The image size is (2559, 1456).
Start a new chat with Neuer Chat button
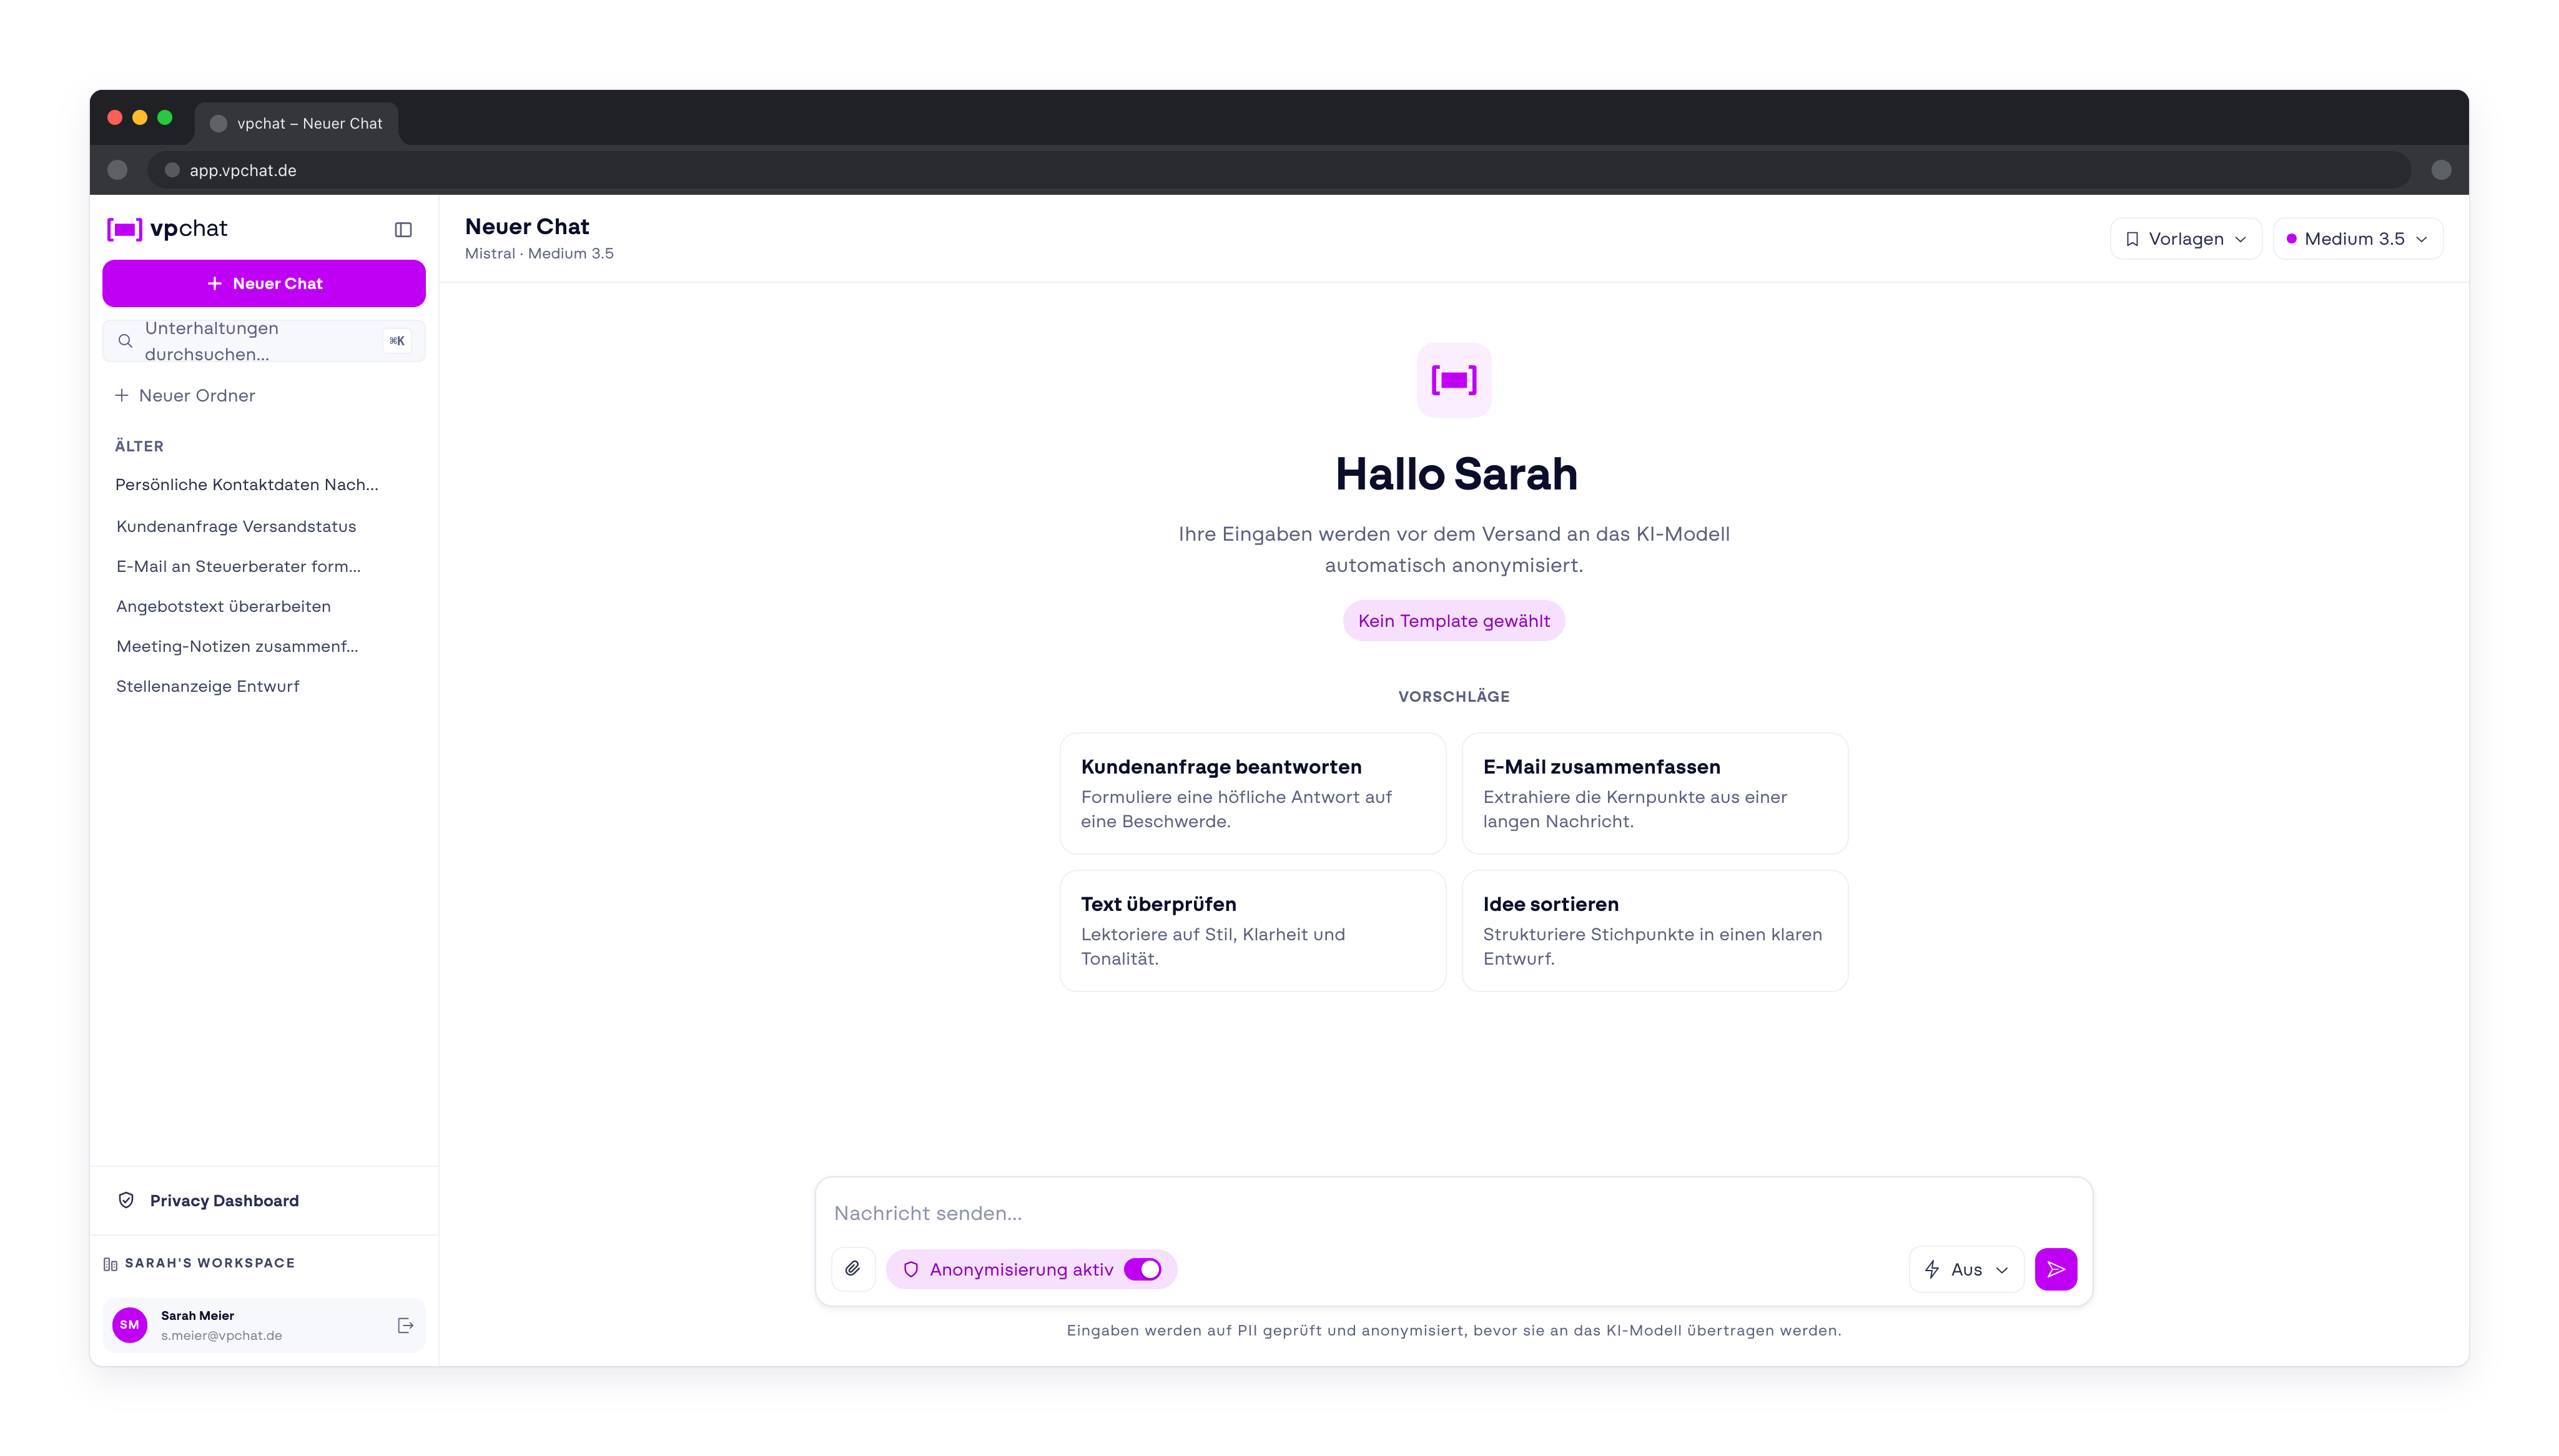coord(264,284)
